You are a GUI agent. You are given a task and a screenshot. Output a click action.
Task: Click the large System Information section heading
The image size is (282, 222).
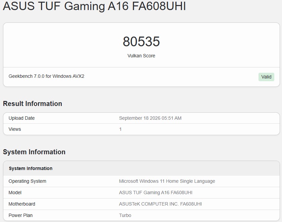click(34, 152)
